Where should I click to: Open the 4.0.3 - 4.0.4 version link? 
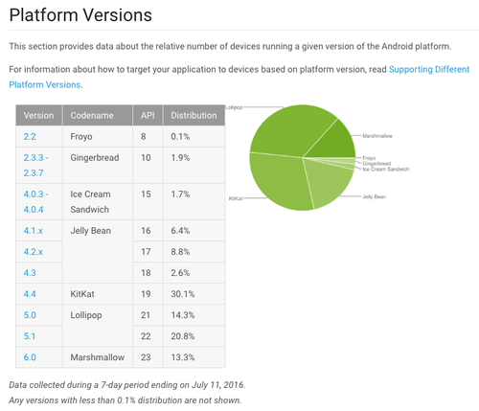point(35,202)
